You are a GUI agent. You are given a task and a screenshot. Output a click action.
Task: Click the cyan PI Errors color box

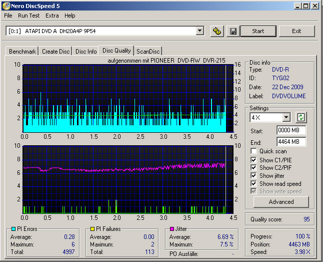pos(13,229)
